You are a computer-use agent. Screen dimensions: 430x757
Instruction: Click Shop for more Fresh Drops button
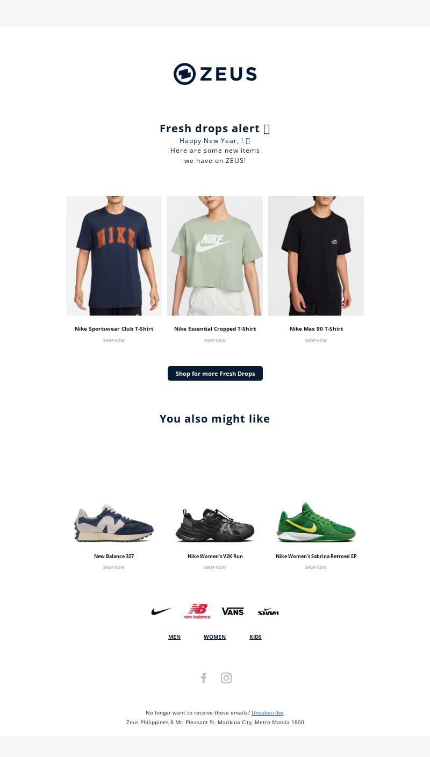(215, 373)
